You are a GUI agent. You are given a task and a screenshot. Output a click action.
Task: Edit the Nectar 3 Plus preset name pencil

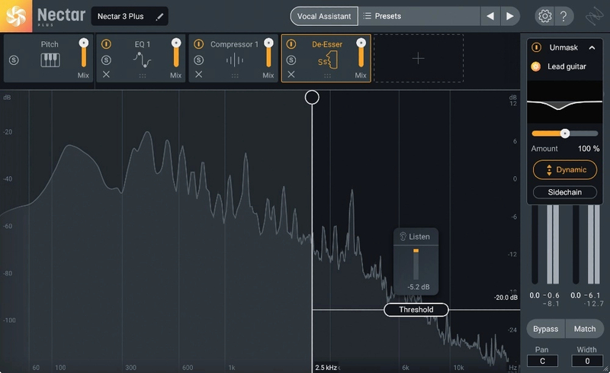[x=159, y=17]
